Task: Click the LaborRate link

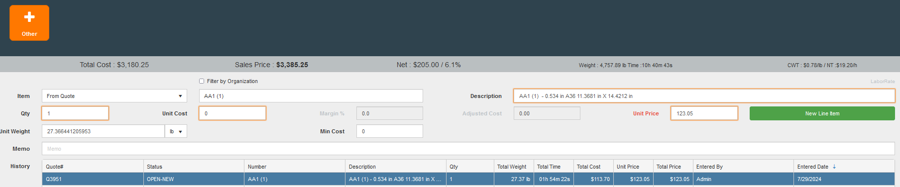Action: click(882, 82)
